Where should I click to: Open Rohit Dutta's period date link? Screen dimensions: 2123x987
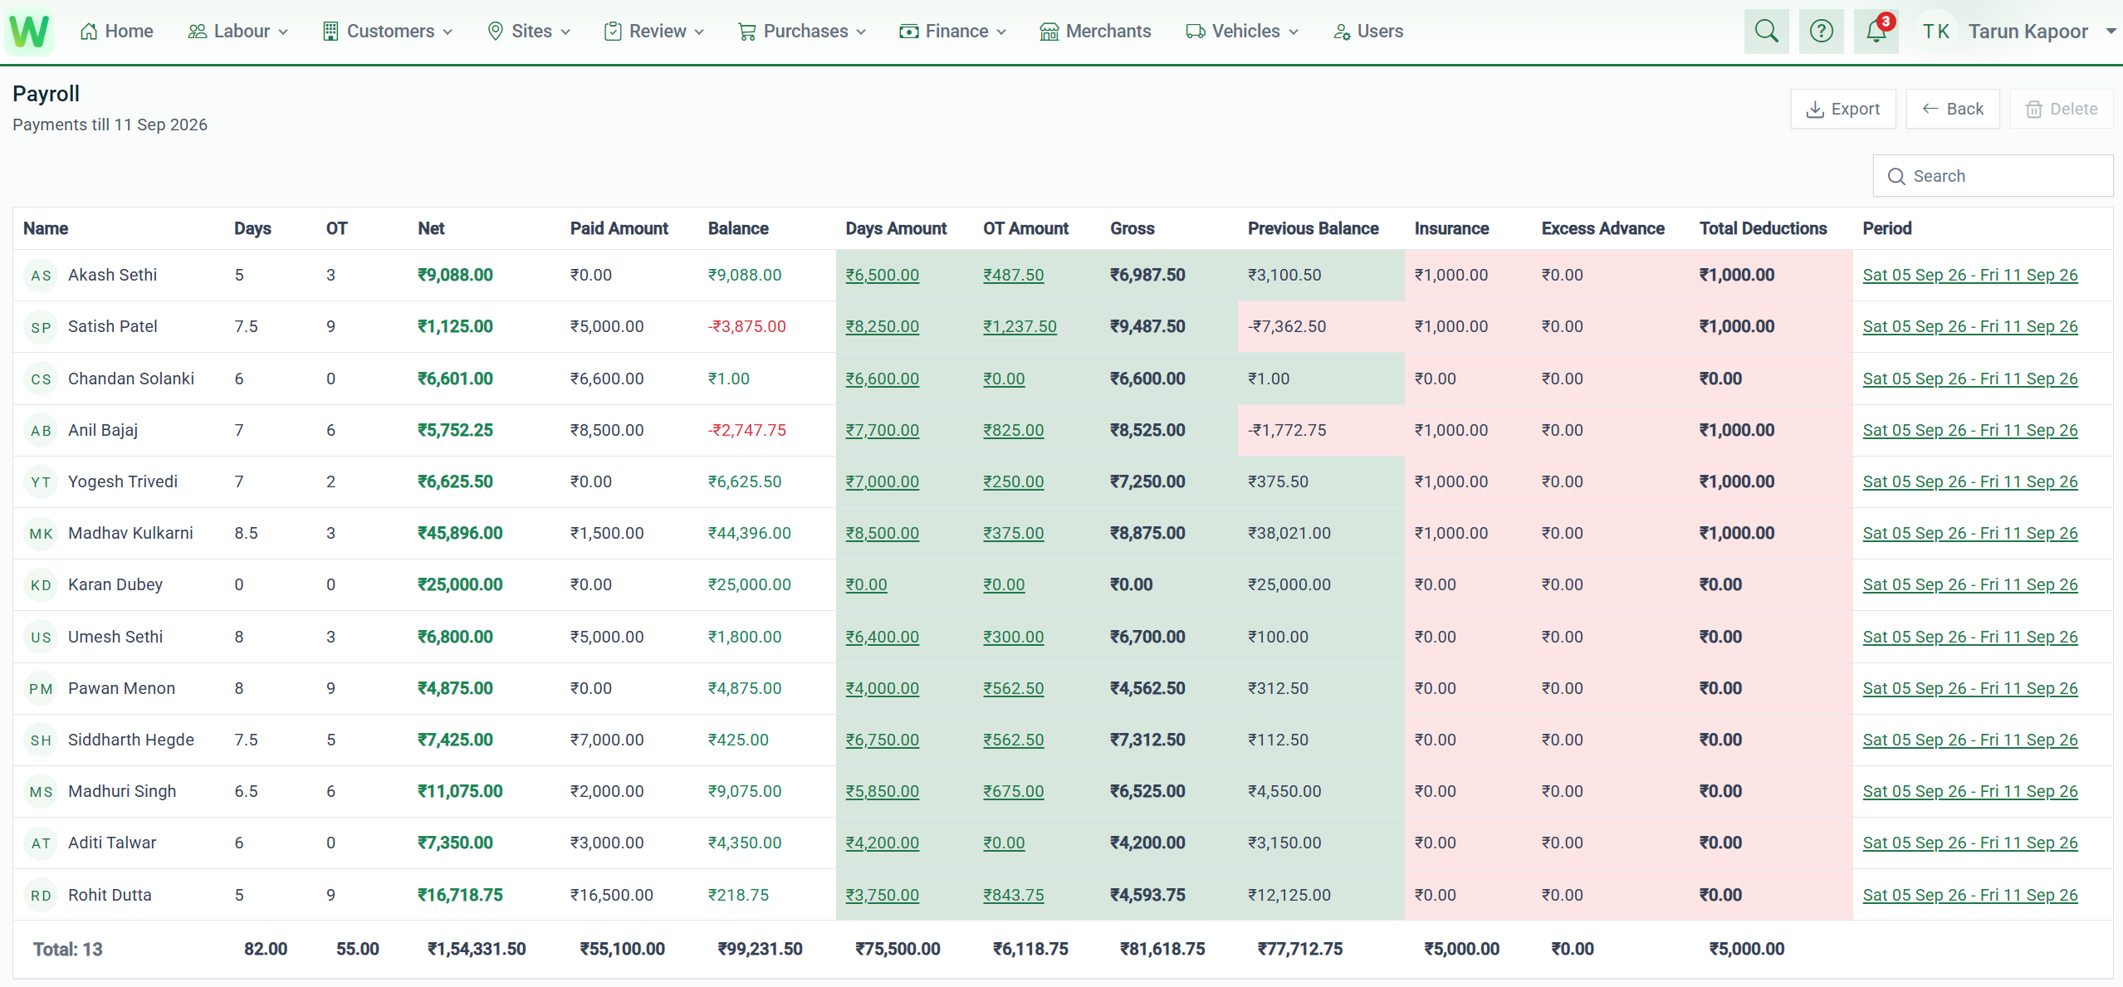(x=1970, y=895)
